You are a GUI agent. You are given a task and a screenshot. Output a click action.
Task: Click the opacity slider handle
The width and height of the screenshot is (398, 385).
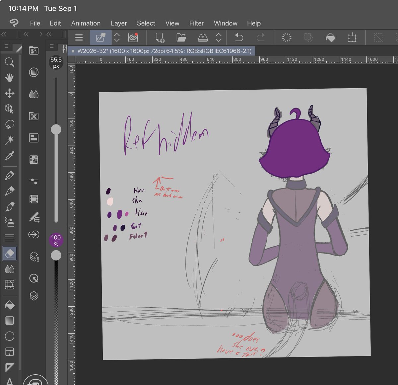point(56,255)
